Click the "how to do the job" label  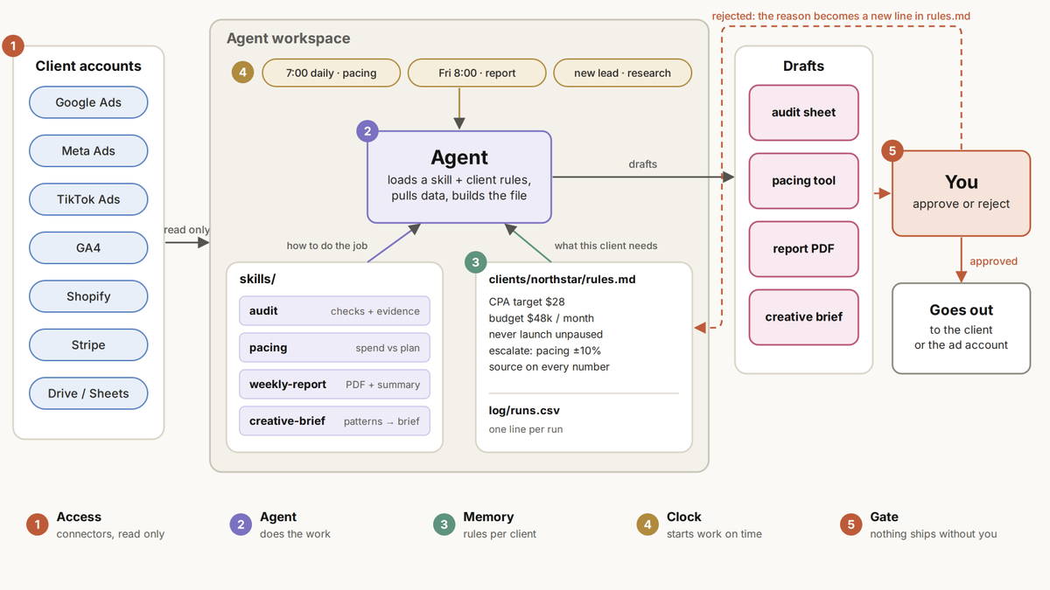pyautogui.click(x=327, y=246)
